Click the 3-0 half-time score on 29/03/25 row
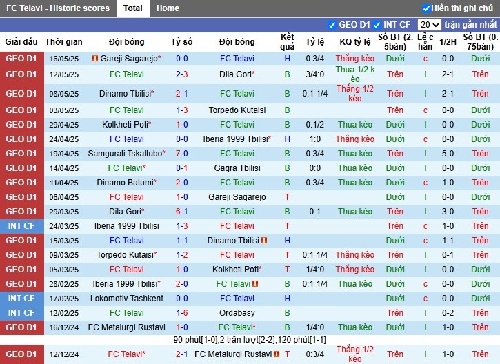Screen dimensions: 500x364 pos(448,212)
